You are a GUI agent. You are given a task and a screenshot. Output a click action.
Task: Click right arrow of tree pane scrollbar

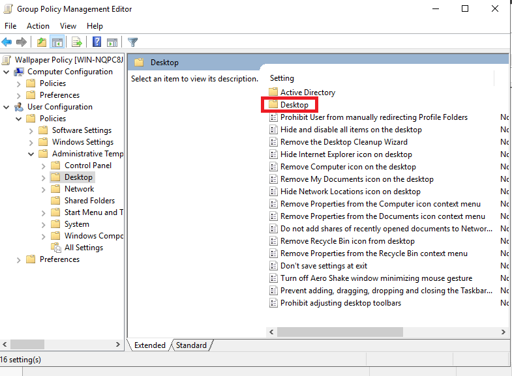(118, 344)
